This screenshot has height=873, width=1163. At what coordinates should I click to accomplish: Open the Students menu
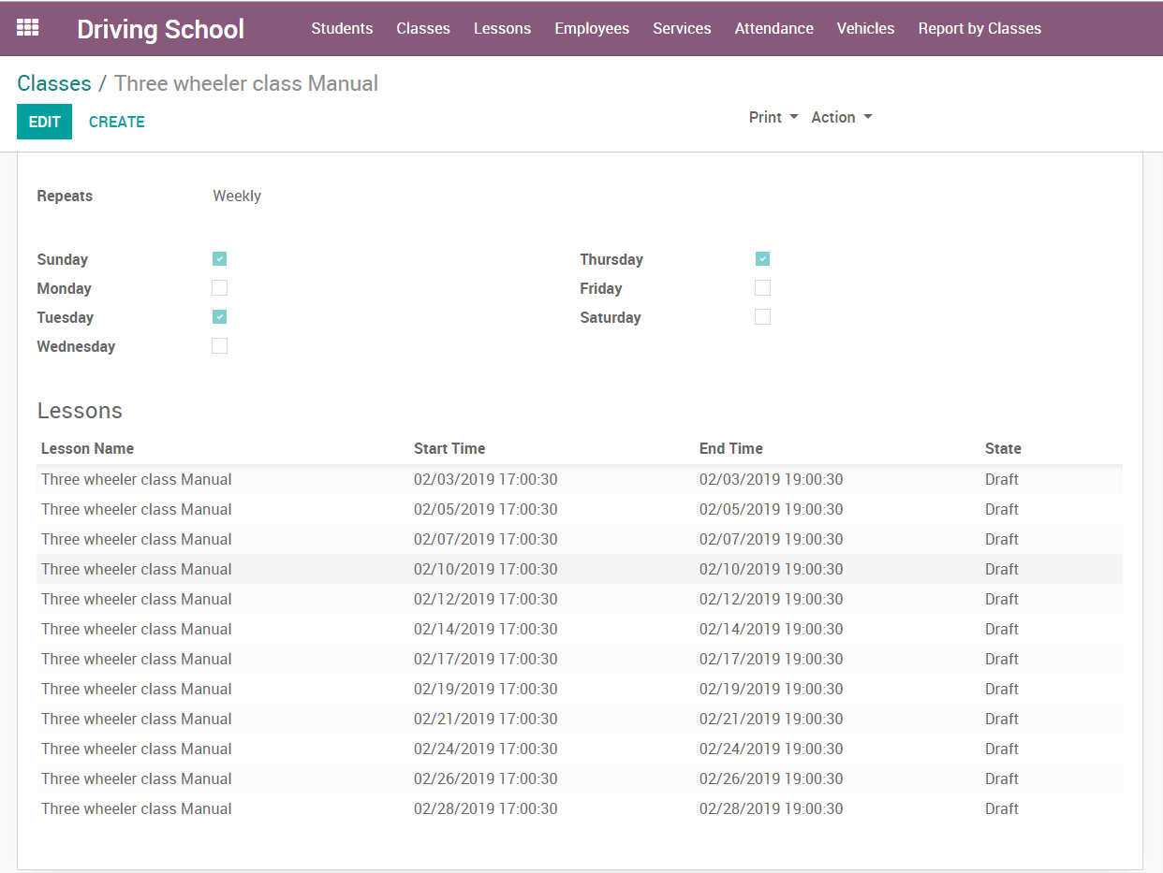click(x=342, y=28)
